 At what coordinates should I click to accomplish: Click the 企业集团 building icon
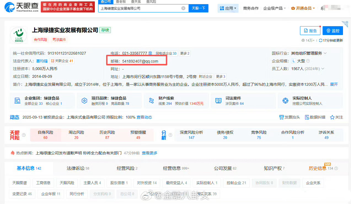pos(18,101)
